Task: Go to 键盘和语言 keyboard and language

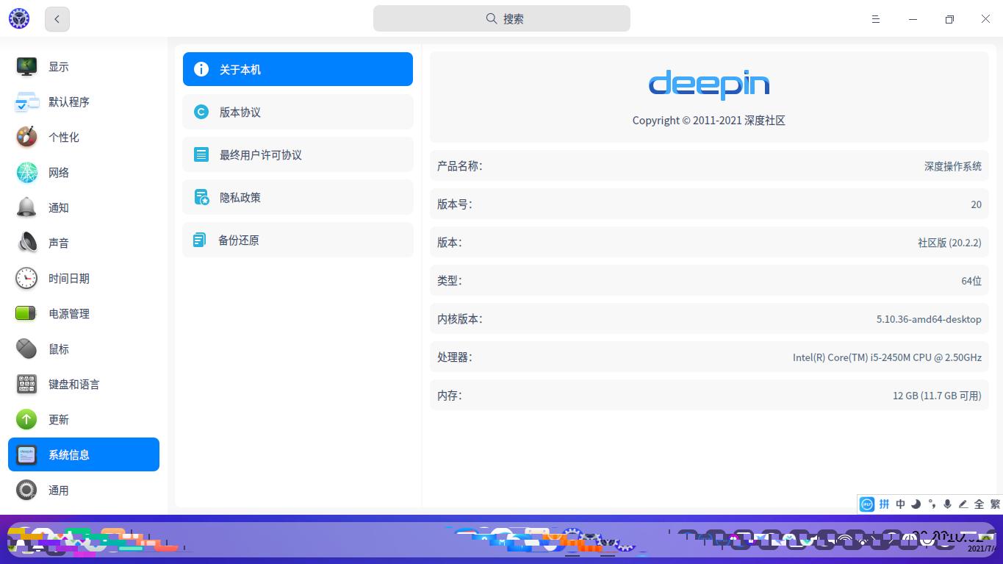Action: 84,384
